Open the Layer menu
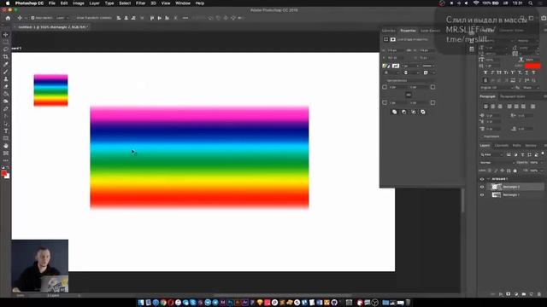The width and height of the screenshot is (547, 307). tap(95, 3)
